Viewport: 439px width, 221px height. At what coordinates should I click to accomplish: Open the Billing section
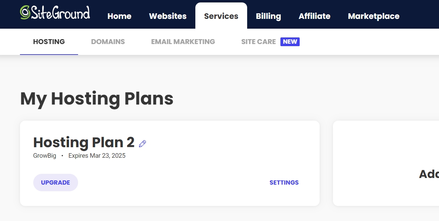[268, 16]
